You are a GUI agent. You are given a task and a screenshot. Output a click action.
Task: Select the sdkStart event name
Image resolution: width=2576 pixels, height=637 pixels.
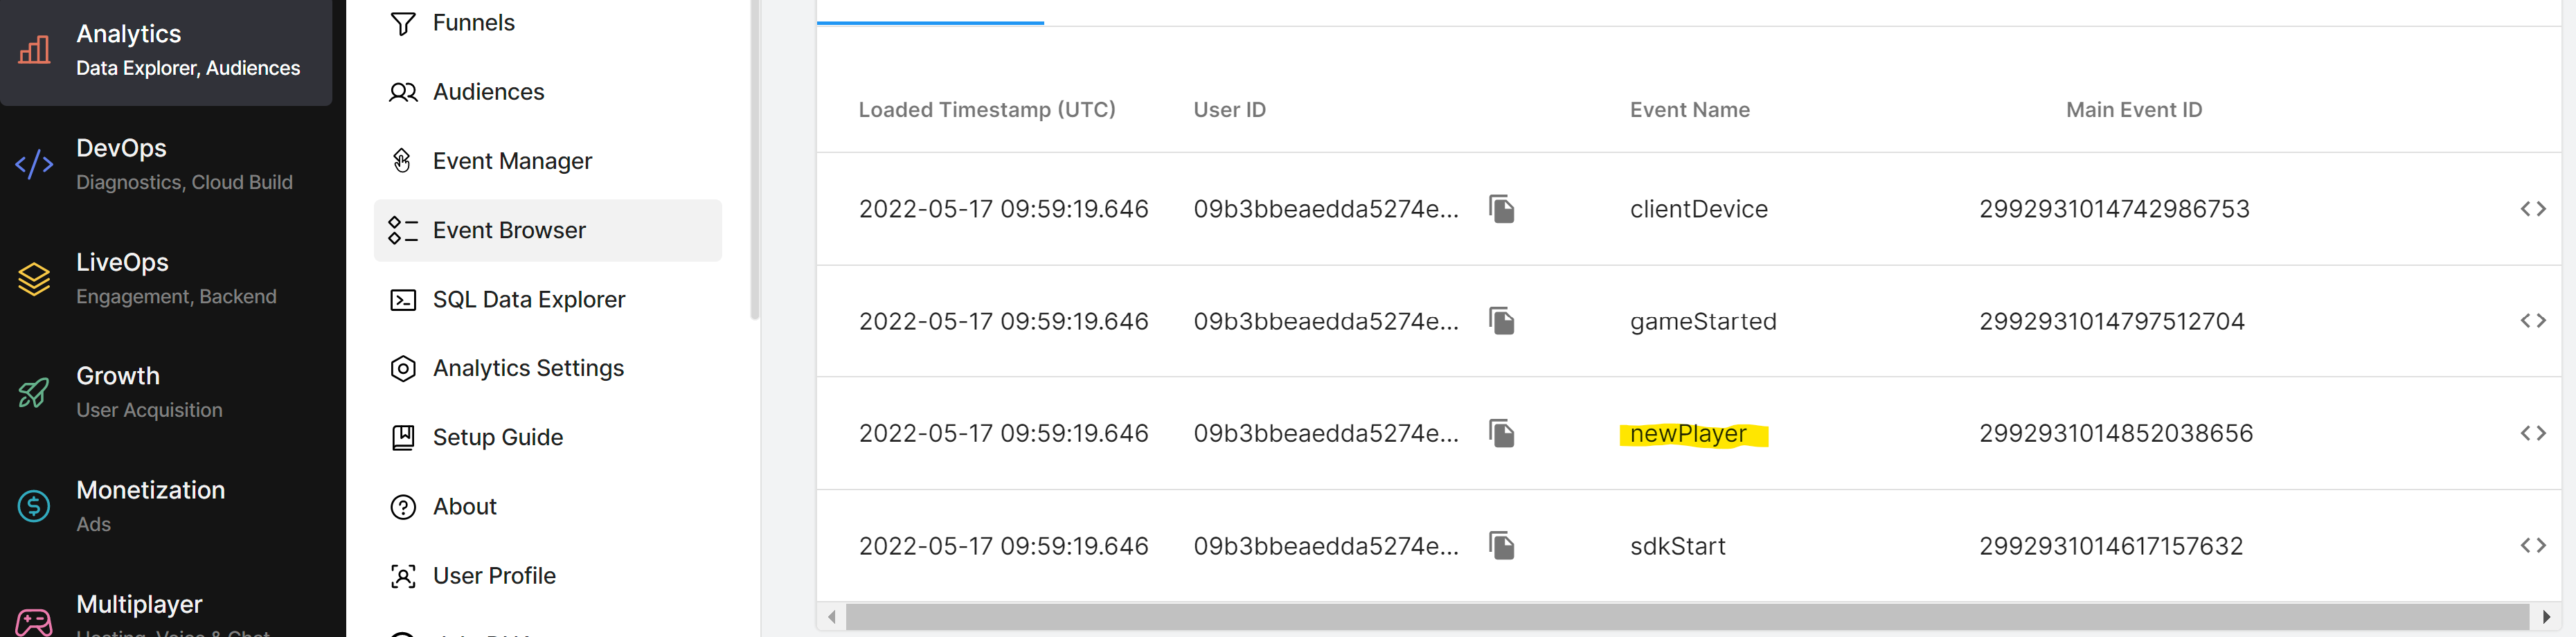pos(1677,546)
